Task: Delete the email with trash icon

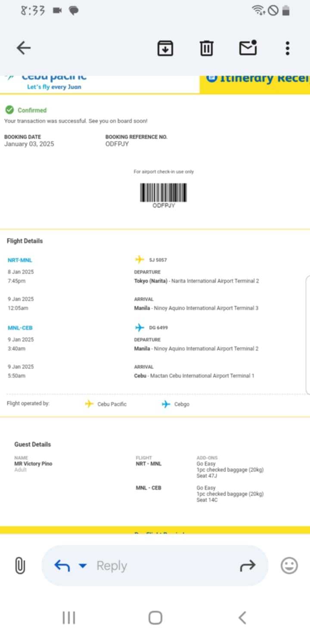Action: [x=207, y=48]
